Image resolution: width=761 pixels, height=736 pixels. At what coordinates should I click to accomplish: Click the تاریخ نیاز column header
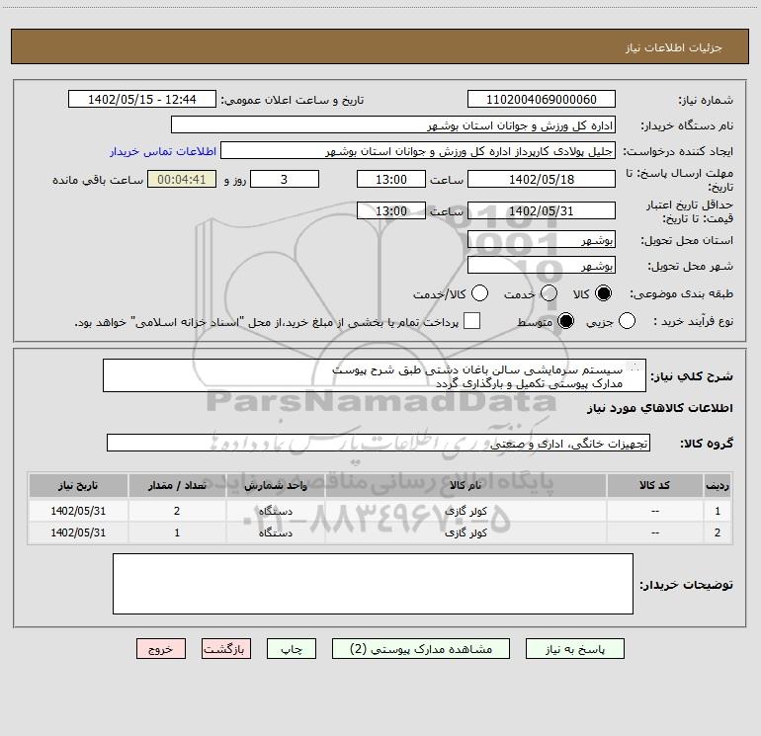tap(78, 486)
